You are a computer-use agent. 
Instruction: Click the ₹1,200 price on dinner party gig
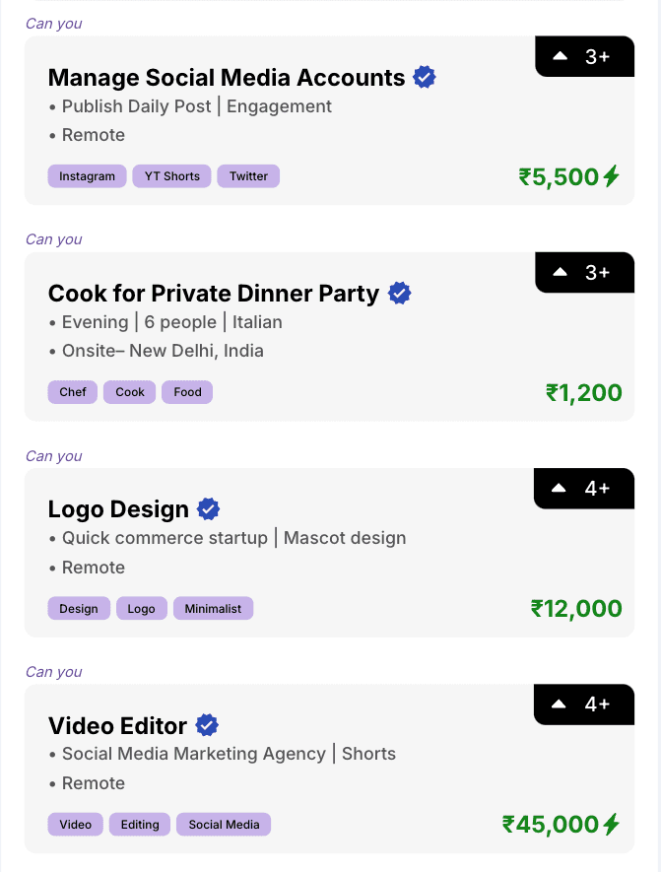584,392
